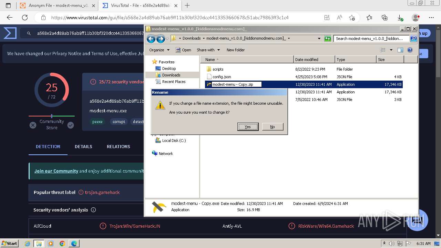Open RELATIONS tab on VirusTotal
441x248 pixels.
[x=118, y=146]
